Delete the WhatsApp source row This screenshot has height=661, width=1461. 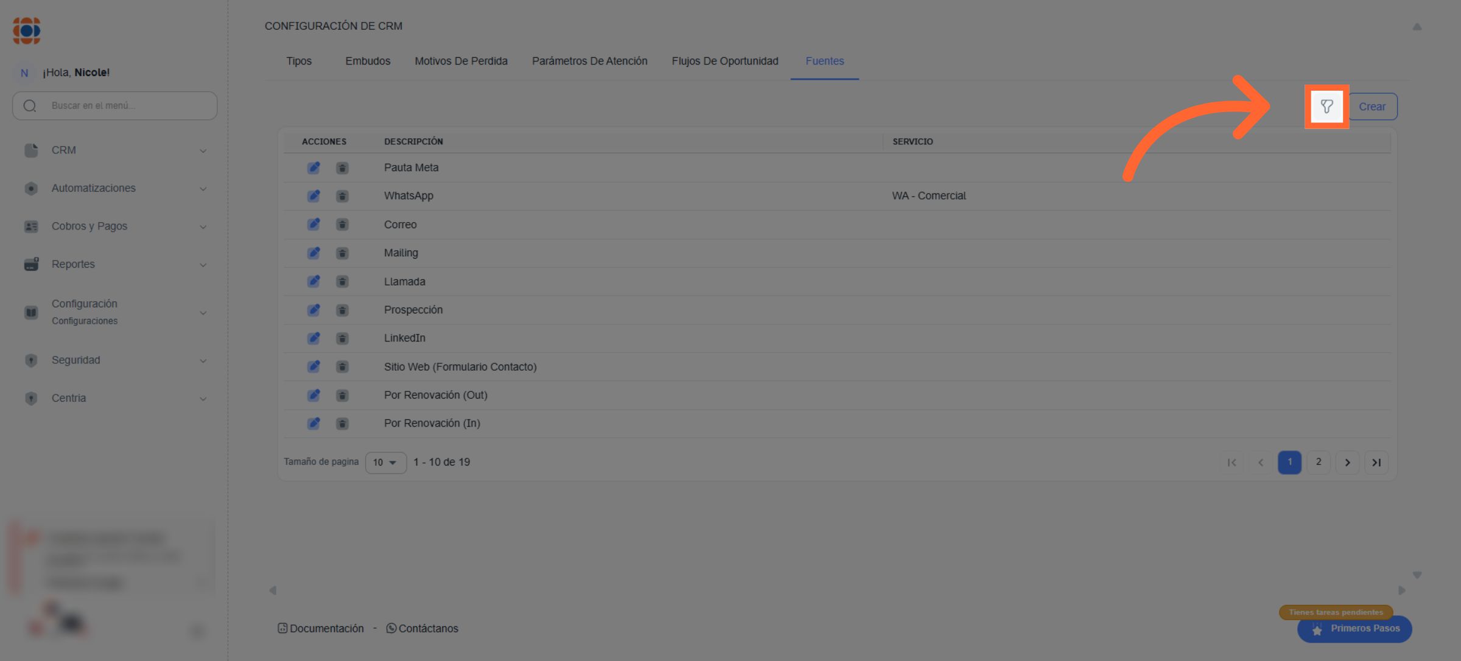click(342, 196)
